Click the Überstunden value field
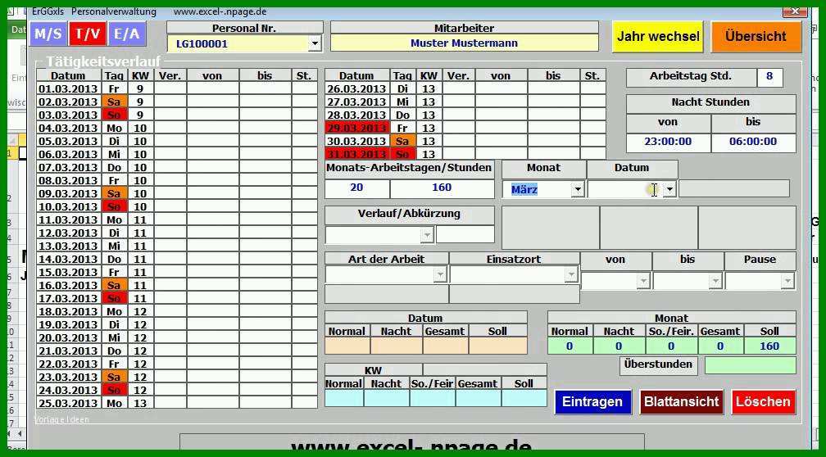 [750, 365]
